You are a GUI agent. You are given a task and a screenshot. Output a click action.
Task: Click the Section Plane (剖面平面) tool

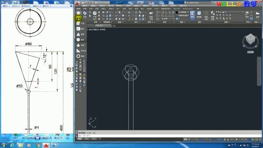click(151, 16)
